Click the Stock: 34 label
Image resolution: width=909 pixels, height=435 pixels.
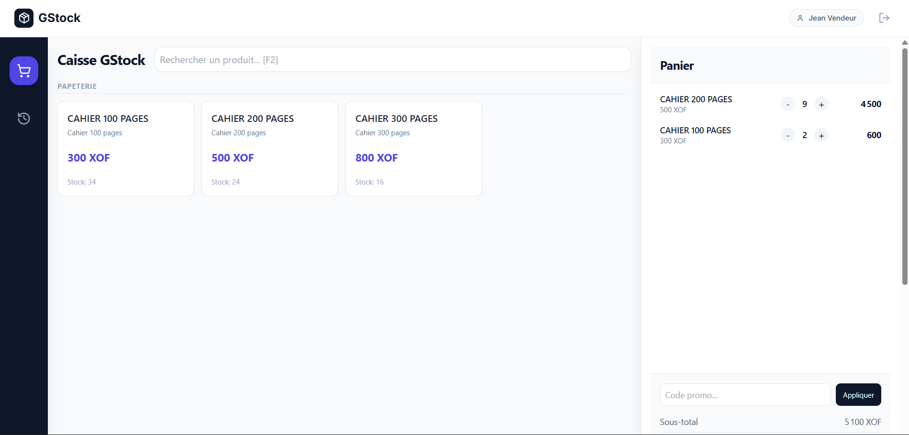pyautogui.click(x=82, y=182)
